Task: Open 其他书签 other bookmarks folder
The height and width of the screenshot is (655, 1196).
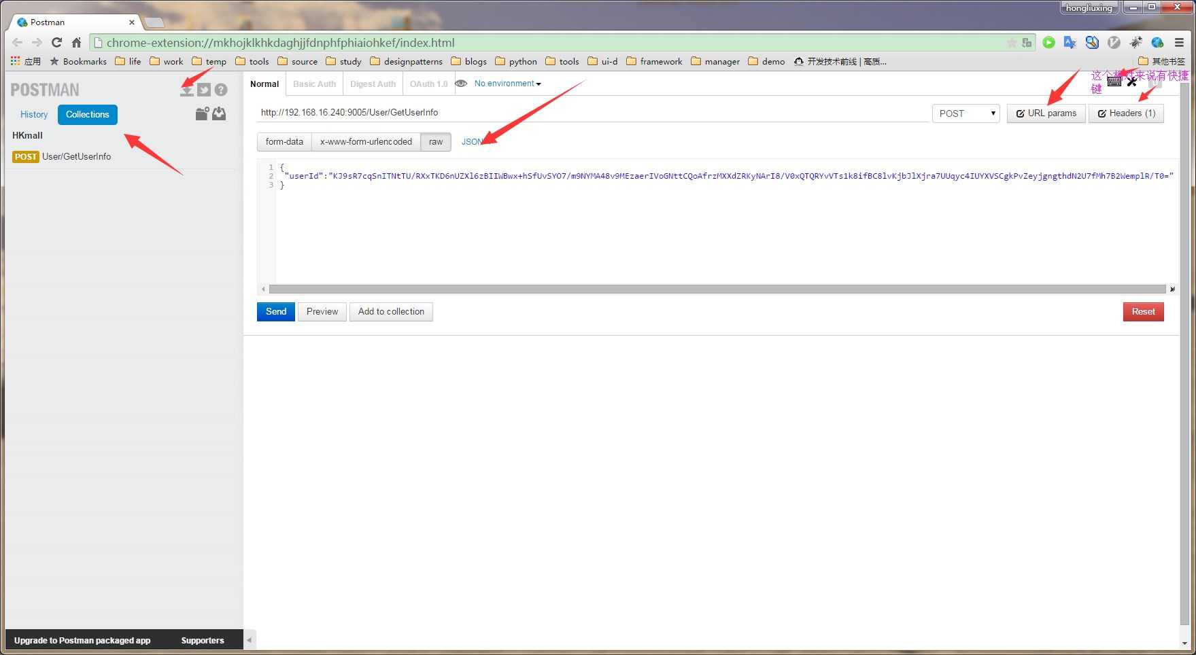Action: click(x=1161, y=61)
